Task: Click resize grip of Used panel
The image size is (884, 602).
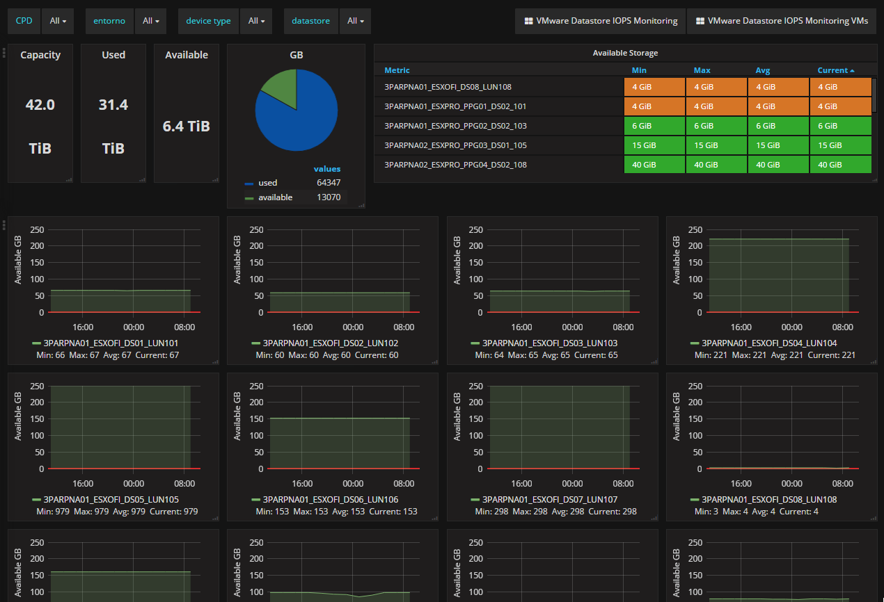Action: (x=142, y=179)
